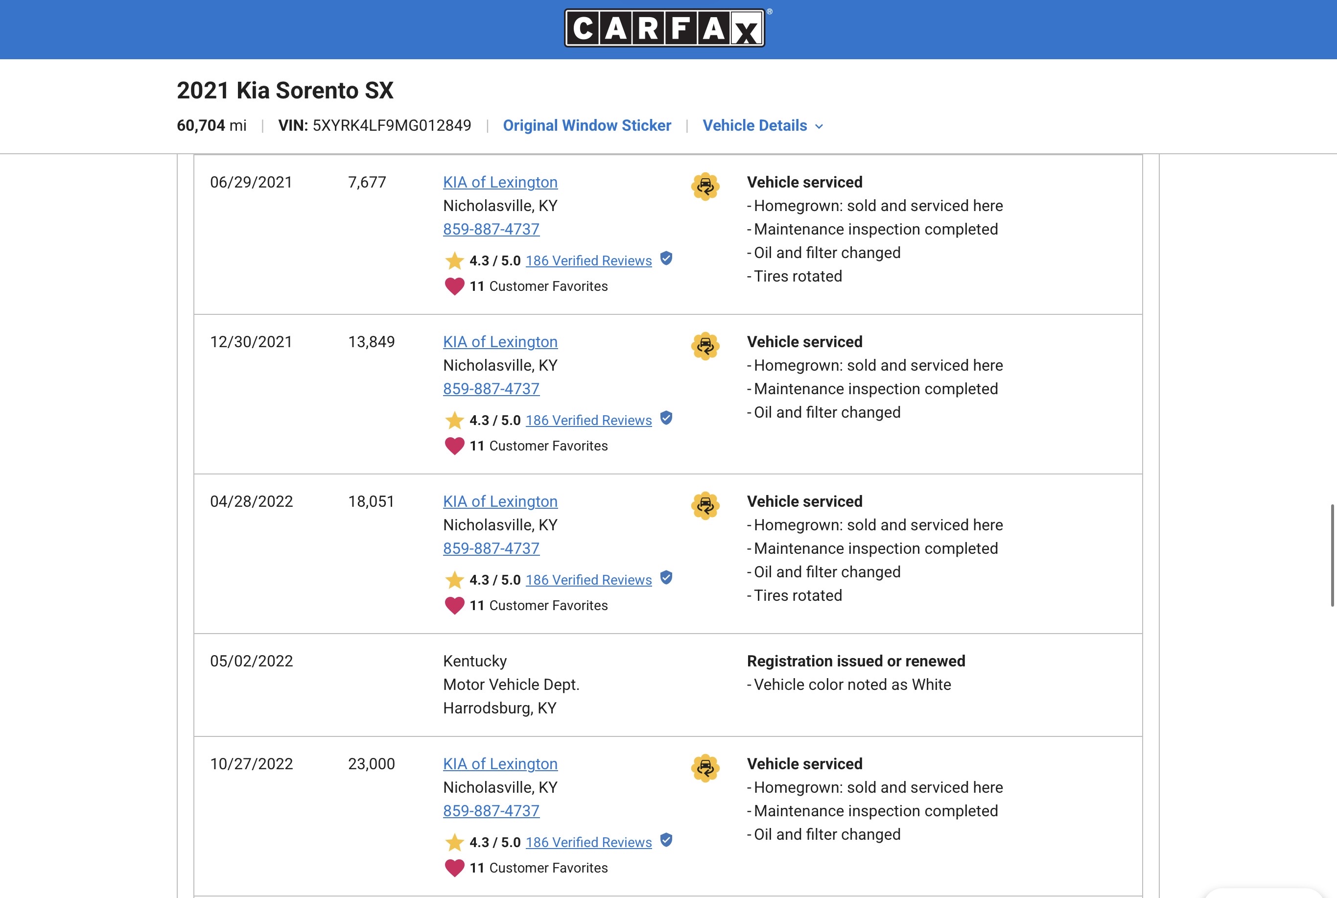The image size is (1337, 898).
Task: Expand the Vehicle Details dropdown
Action: click(x=763, y=125)
